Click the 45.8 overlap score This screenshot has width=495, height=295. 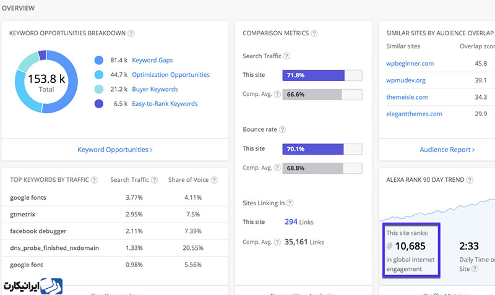pyautogui.click(x=481, y=64)
